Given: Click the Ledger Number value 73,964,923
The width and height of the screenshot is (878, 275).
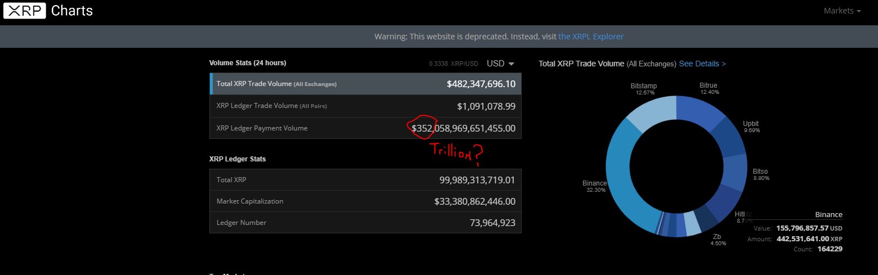Looking at the screenshot, I should pyautogui.click(x=492, y=223).
